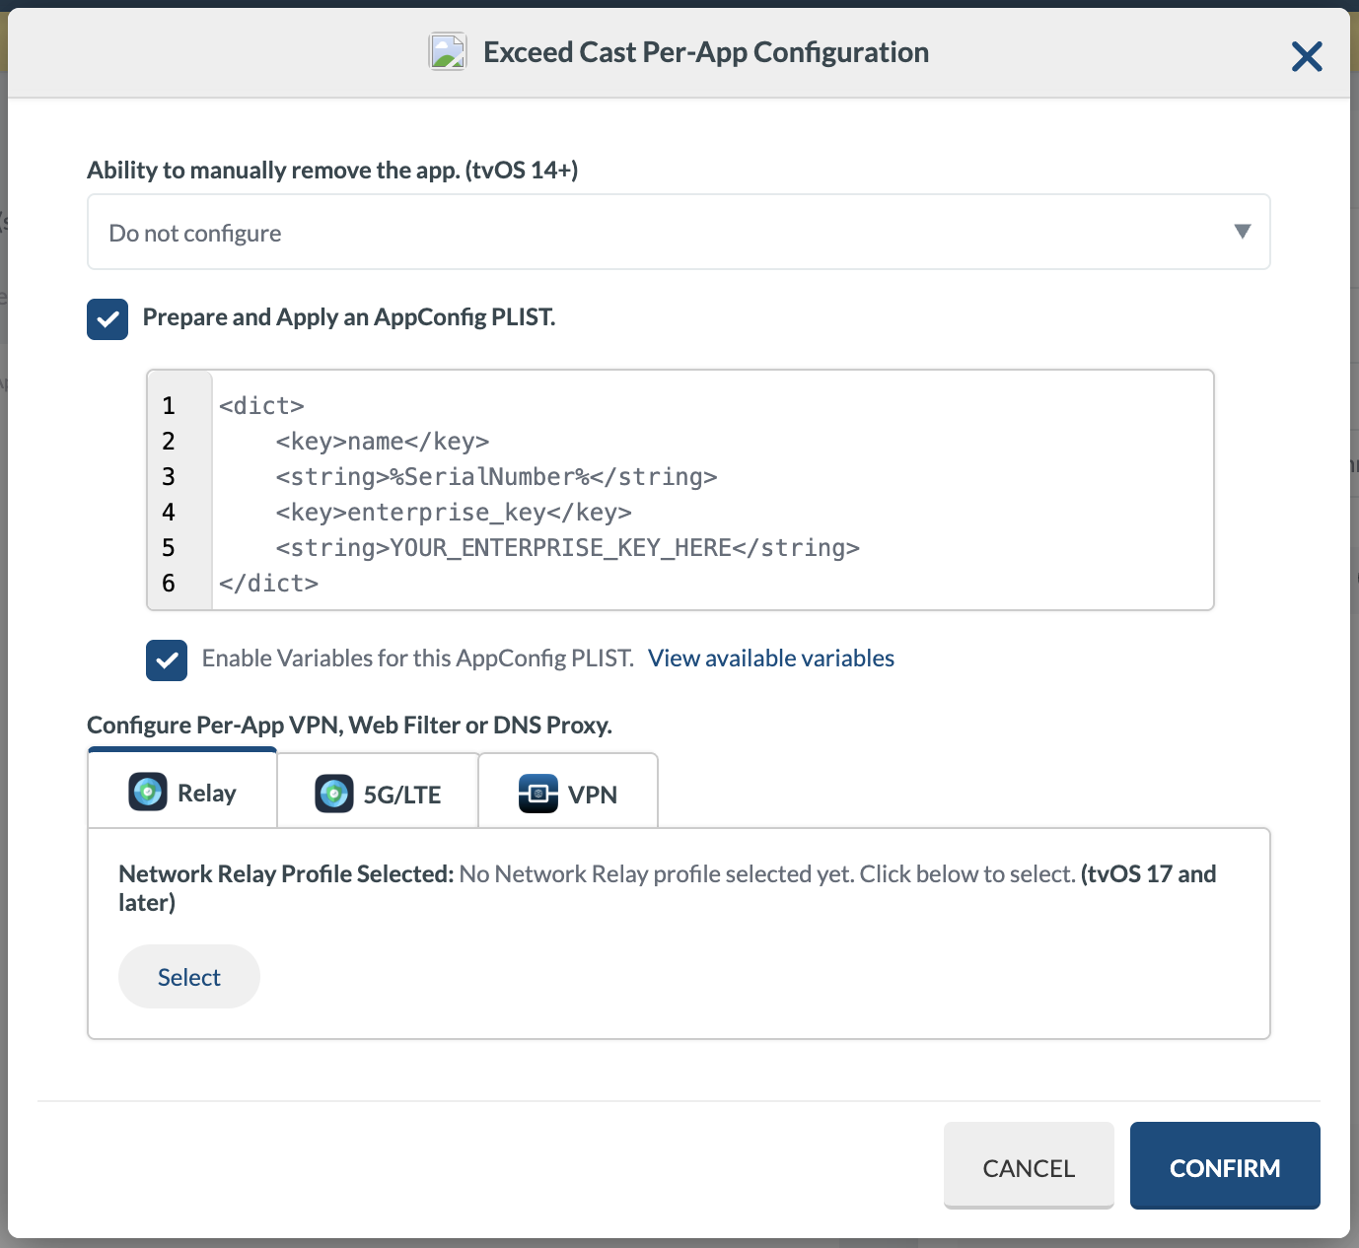Click the YOUR_ENTERPRISE_KEY_HERE line
This screenshot has width=1359, height=1248.
(568, 548)
